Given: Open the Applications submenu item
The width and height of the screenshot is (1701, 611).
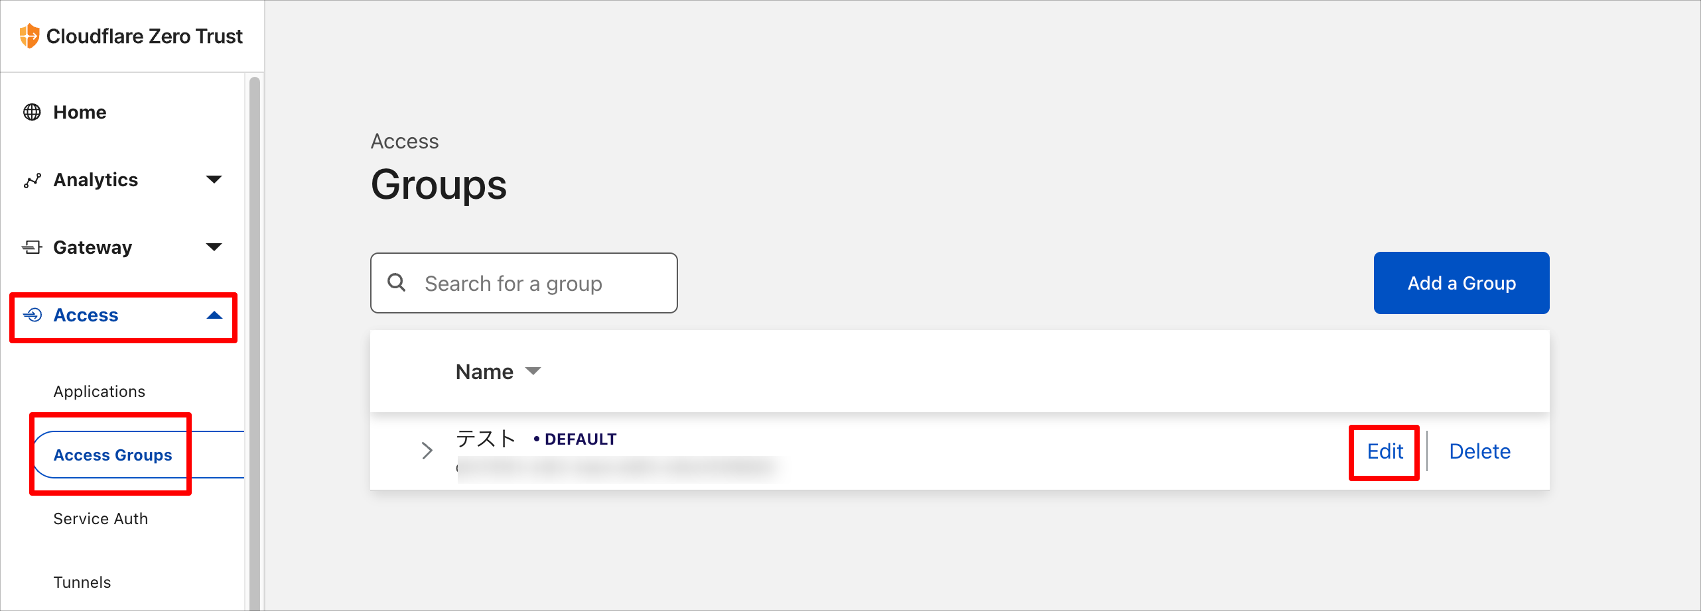Looking at the screenshot, I should [x=100, y=392].
